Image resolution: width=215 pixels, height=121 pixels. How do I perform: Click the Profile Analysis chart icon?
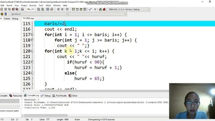[x=100, y=9]
